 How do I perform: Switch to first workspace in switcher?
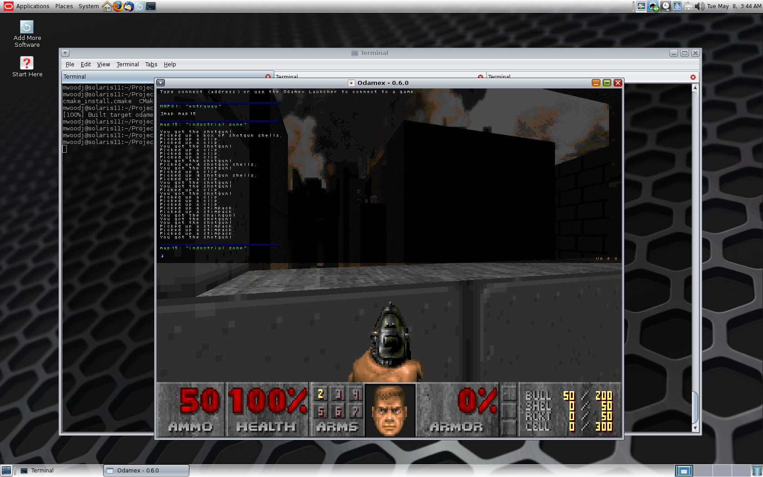[x=684, y=471]
